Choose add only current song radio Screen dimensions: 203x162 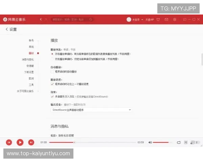tap(52, 59)
